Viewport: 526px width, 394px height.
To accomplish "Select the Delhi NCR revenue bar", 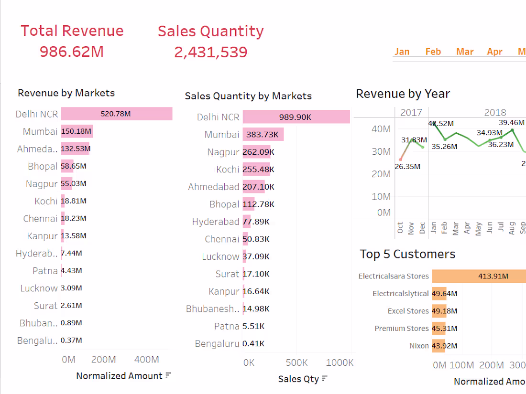I will 117,114.
